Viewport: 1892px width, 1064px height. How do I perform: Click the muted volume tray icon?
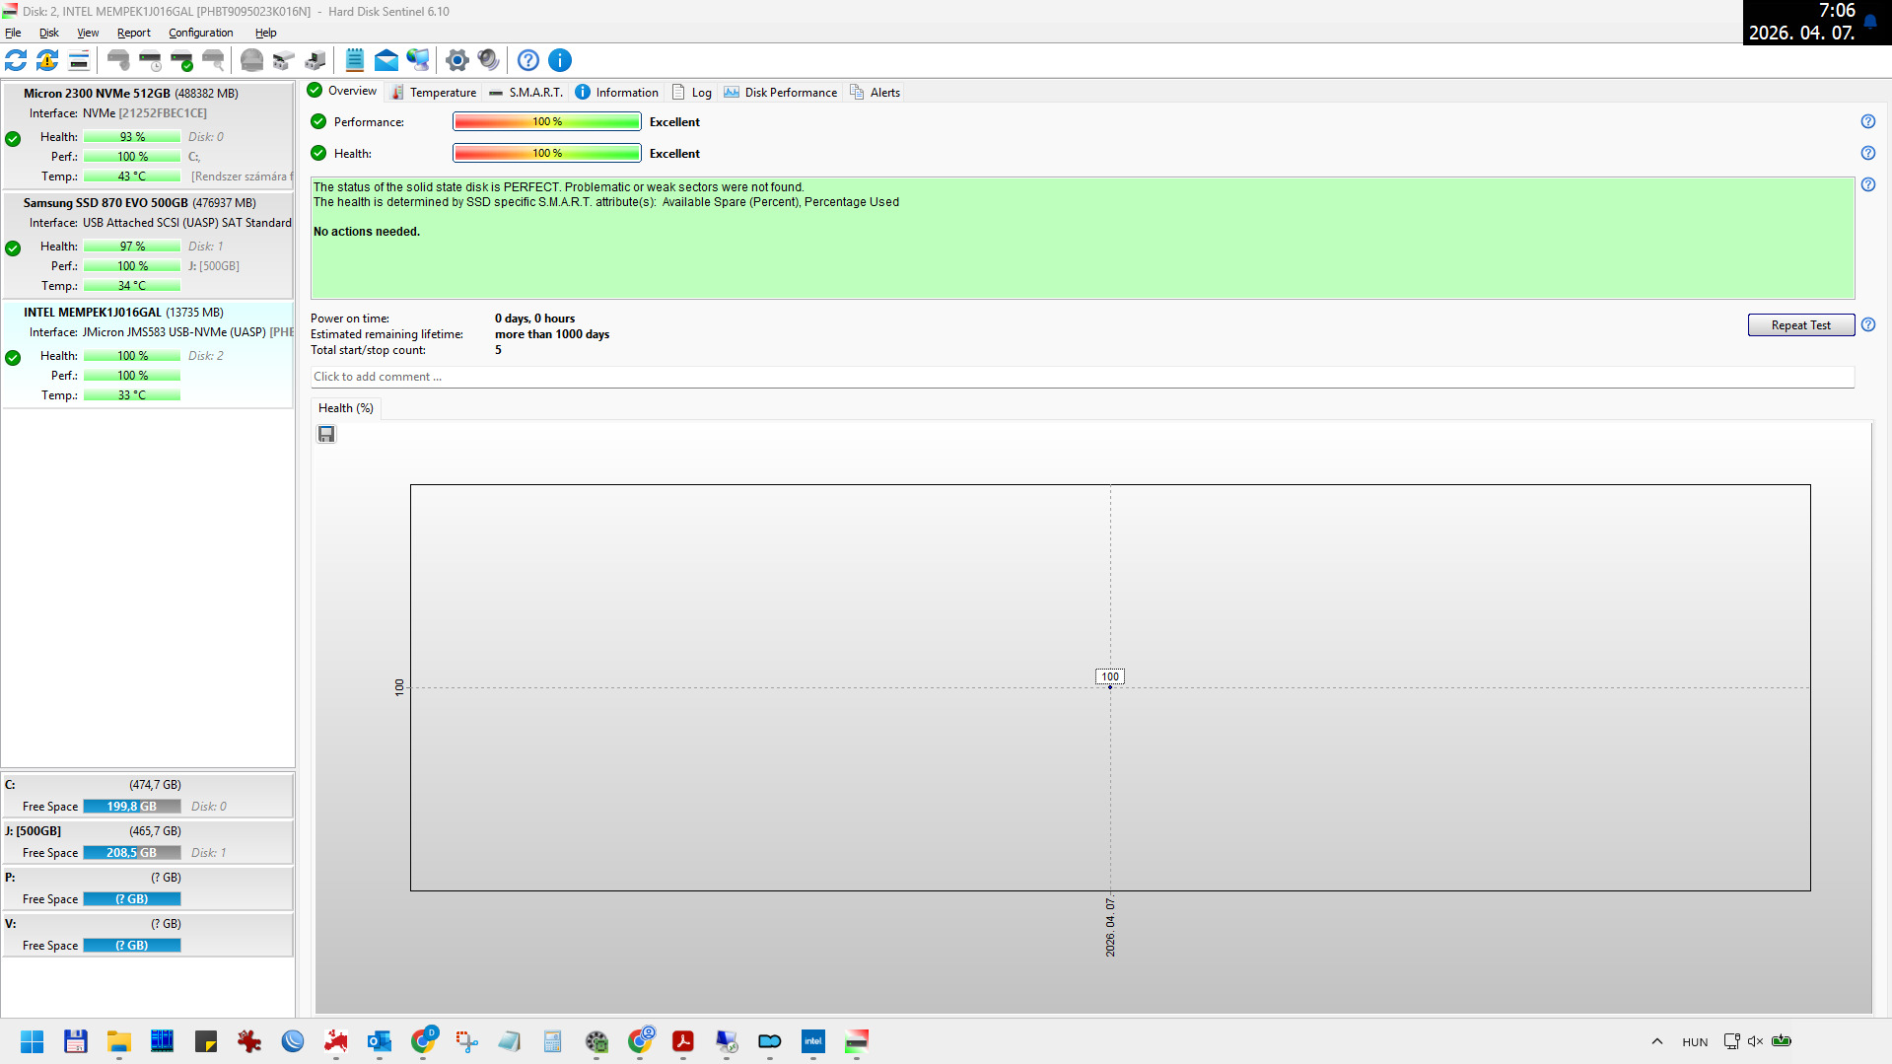(1756, 1041)
